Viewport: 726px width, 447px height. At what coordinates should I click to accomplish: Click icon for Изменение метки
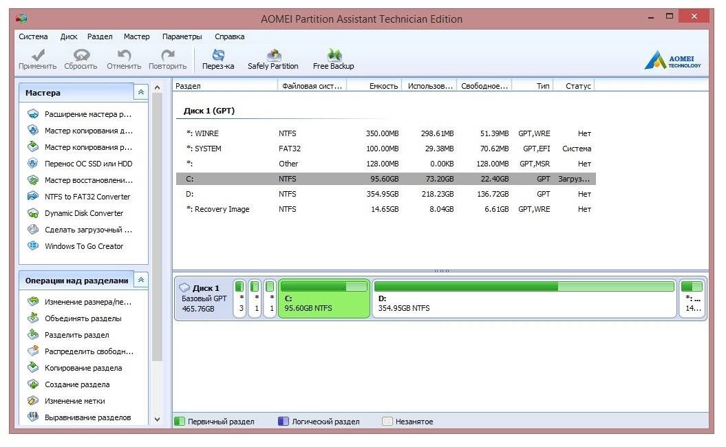[x=33, y=401]
